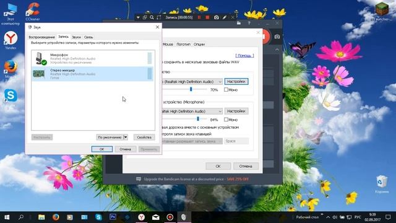Click the window-copy icon in recording bar
Viewport: 396px width, 223px height.
[145, 17]
